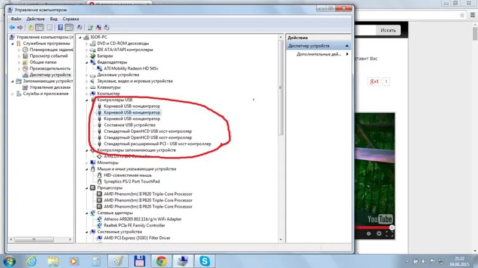Select Realtek PCIe FE Family Controller

(x=134, y=226)
